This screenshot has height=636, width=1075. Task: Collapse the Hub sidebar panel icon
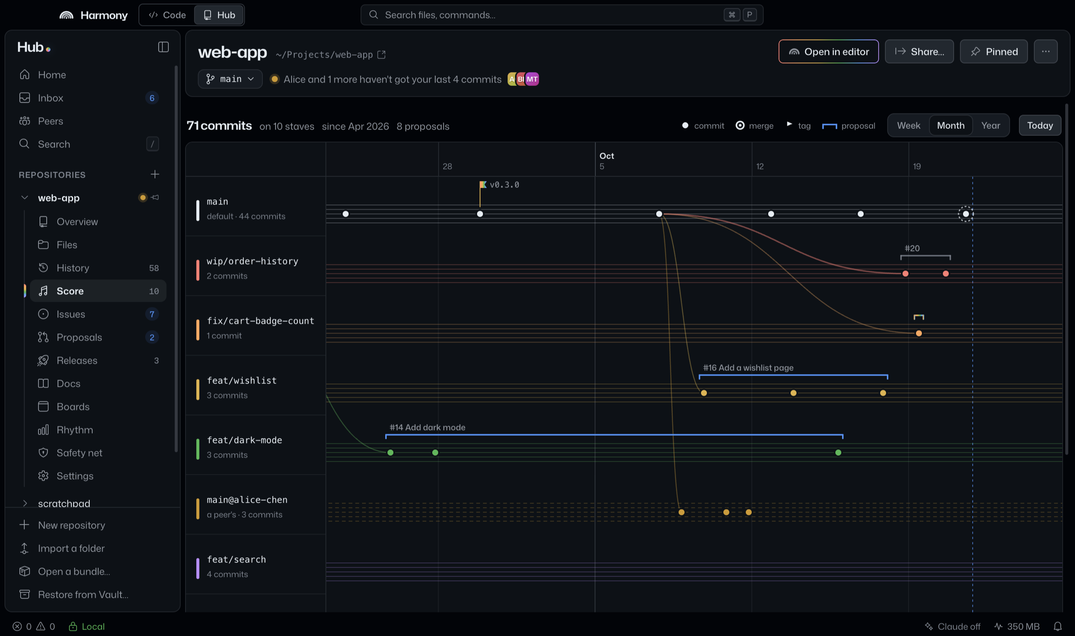(x=163, y=47)
